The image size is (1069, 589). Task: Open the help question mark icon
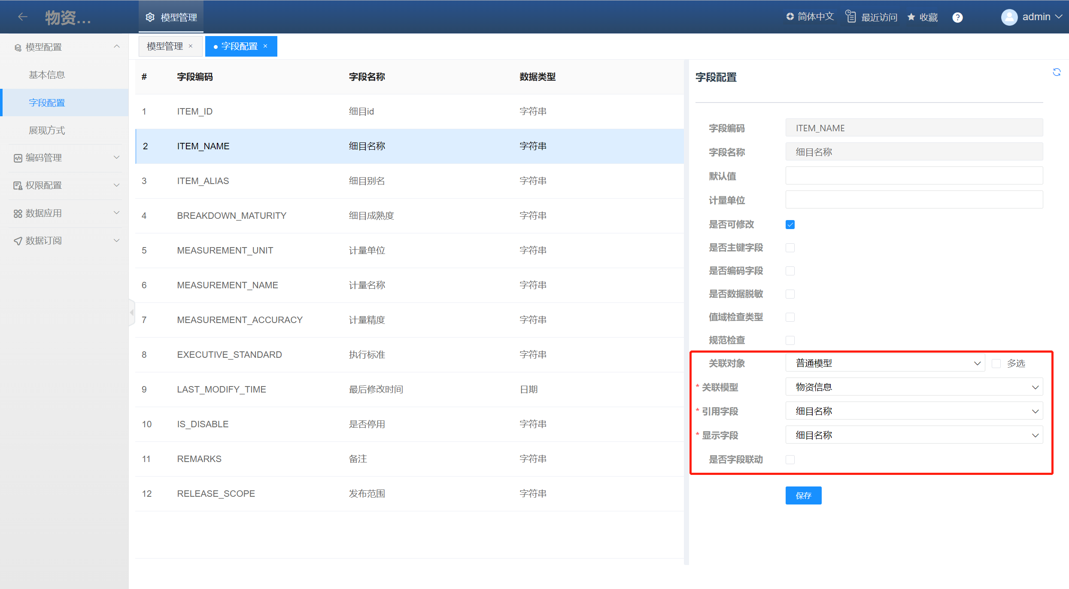tap(957, 17)
